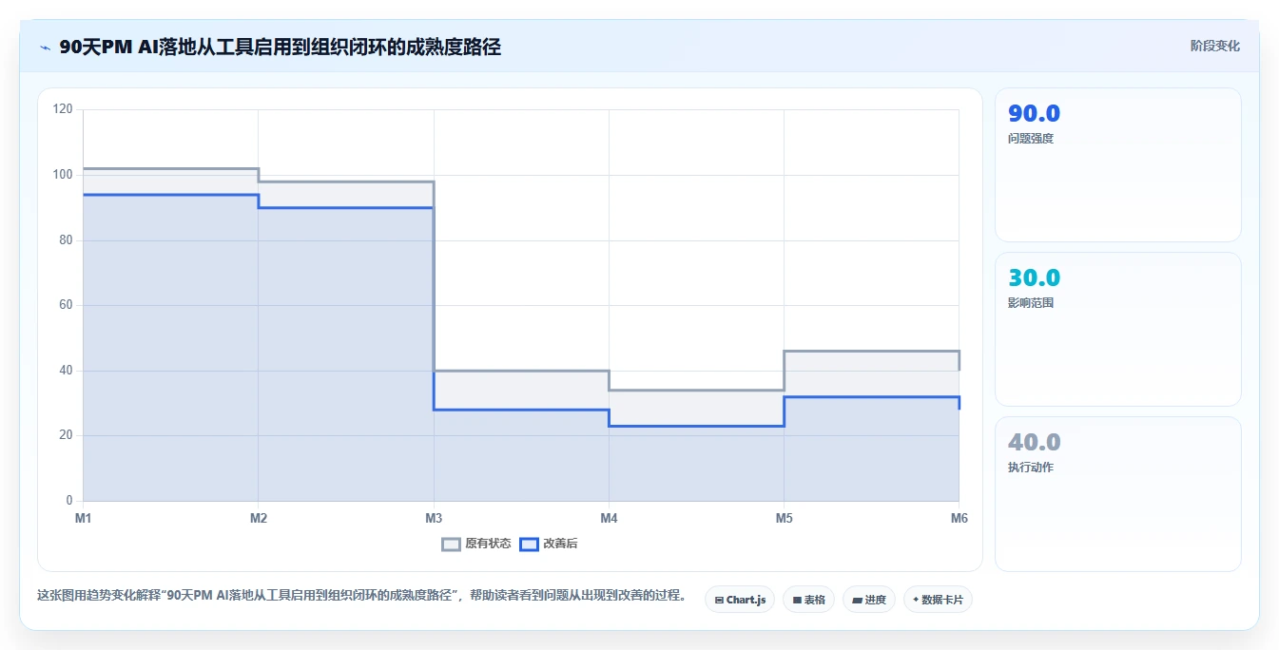Click the 阶段变化 label in header

(x=1214, y=46)
